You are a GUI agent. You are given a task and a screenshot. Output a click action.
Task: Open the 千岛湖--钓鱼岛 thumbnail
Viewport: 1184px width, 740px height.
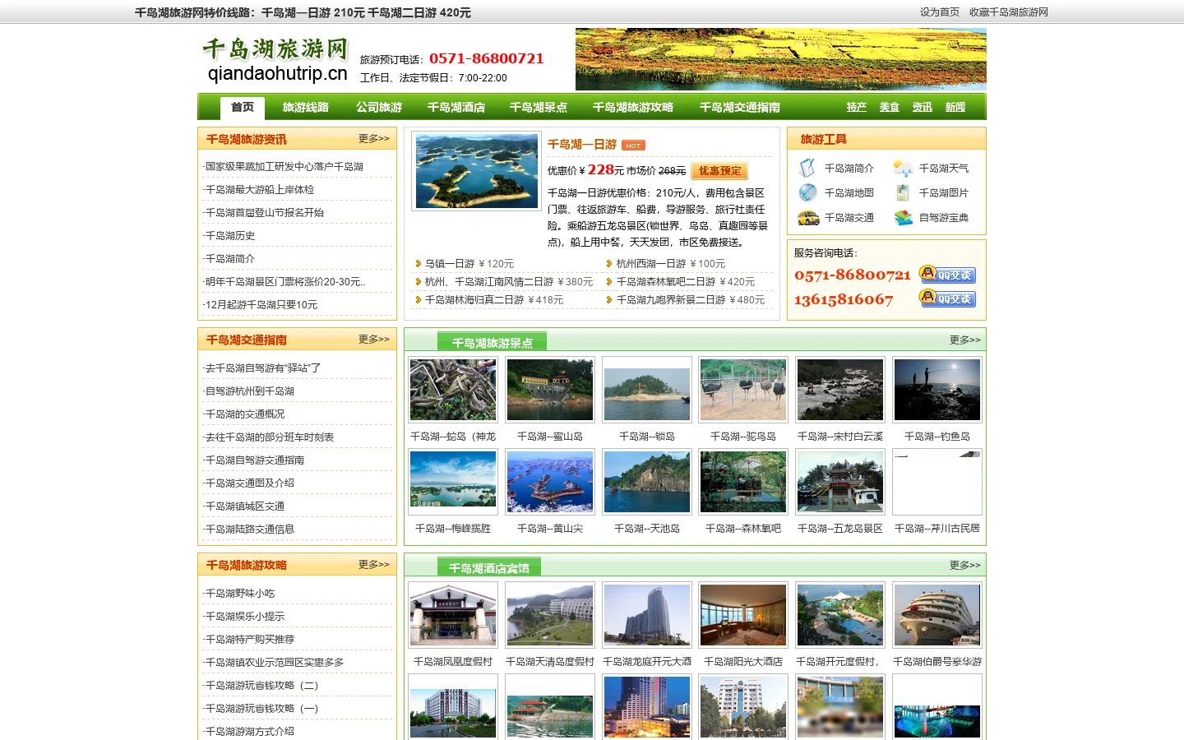point(937,390)
